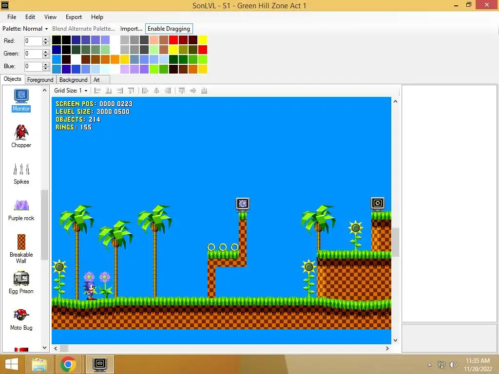
Task: Click the object list scroll up arrow
Action: 44,90
